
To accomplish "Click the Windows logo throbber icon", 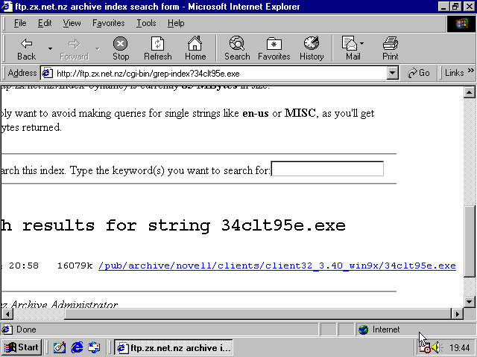I will point(461,23).
